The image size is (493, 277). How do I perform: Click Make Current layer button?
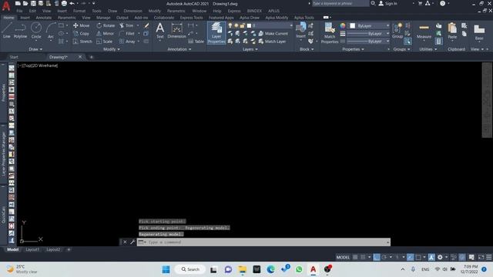273,33
